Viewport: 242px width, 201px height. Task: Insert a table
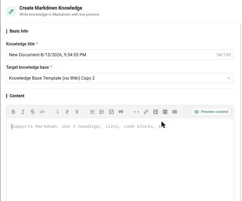point(165,112)
